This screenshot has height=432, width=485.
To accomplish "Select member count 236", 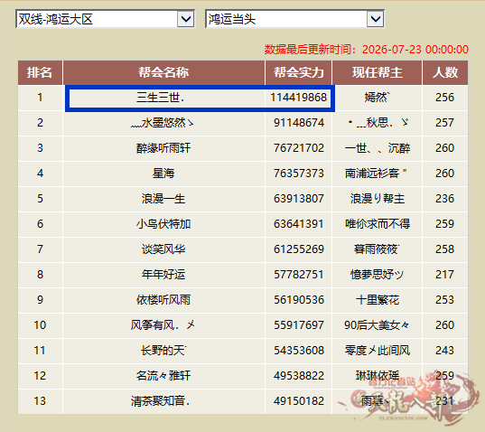I will click(x=444, y=199).
